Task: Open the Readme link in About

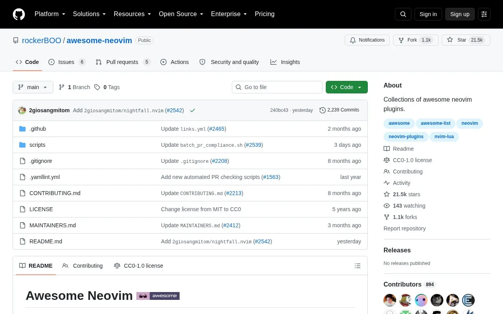Action: 398,149
